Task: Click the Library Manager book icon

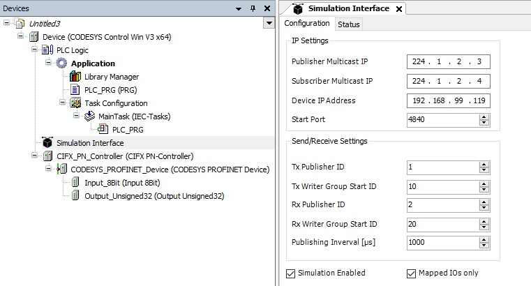Action: point(75,77)
